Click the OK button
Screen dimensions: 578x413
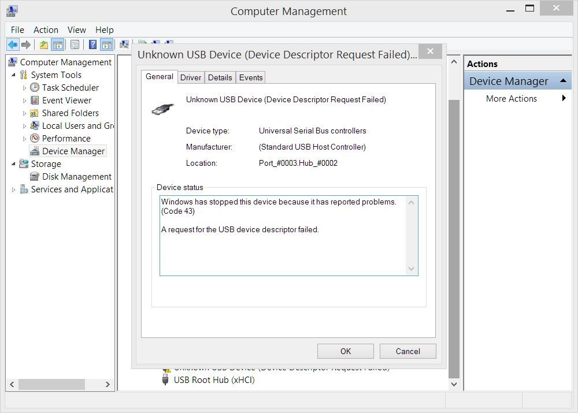pyautogui.click(x=346, y=351)
